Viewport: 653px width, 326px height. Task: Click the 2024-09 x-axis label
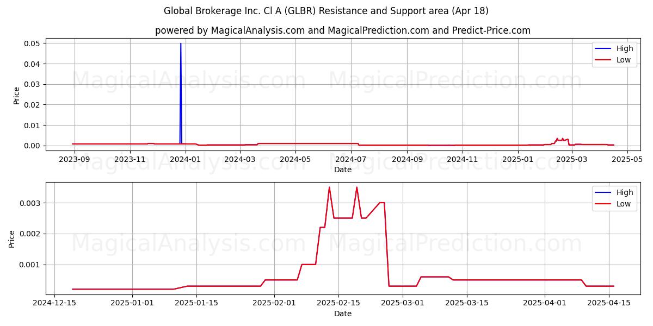408,159
